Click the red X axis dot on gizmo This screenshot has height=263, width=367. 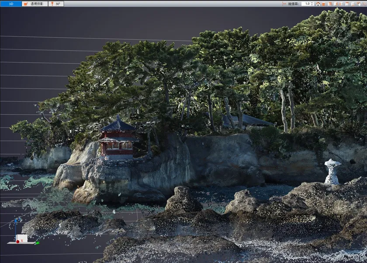[18, 241]
